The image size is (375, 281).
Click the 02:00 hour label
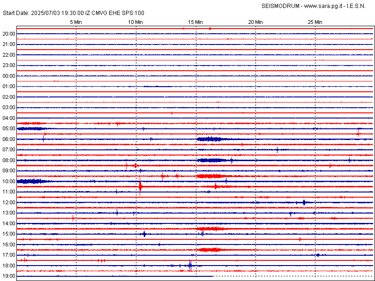point(9,97)
